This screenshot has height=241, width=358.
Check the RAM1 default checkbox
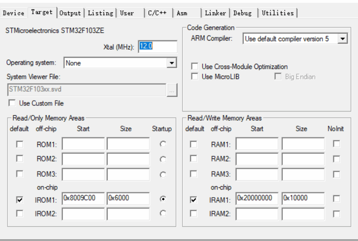pyautogui.click(x=193, y=144)
